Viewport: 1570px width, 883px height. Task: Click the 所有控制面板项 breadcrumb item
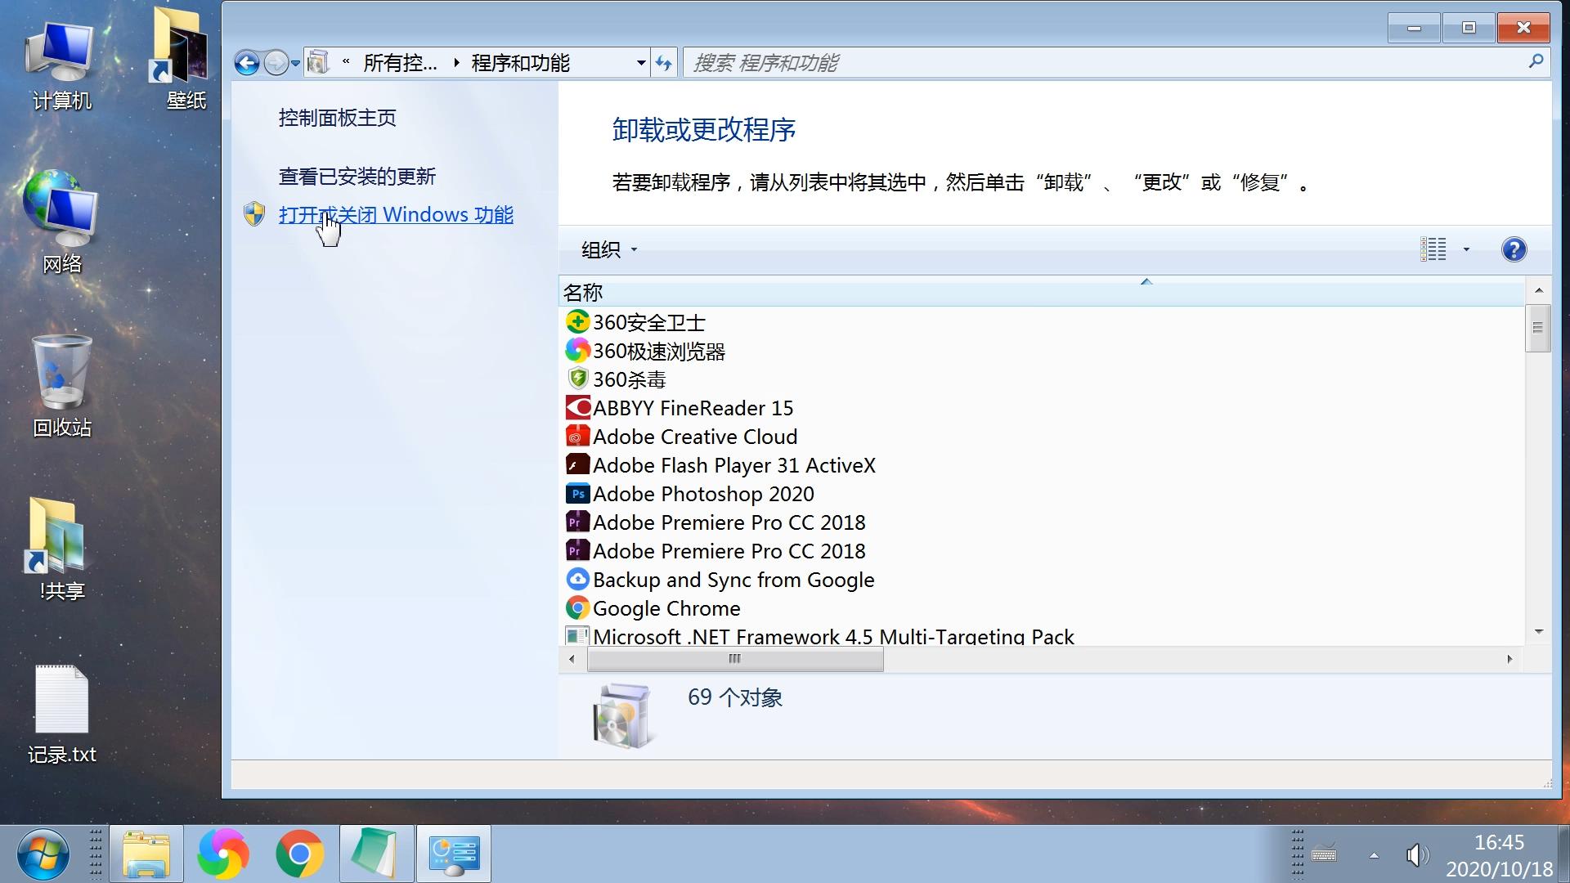[x=402, y=62]
